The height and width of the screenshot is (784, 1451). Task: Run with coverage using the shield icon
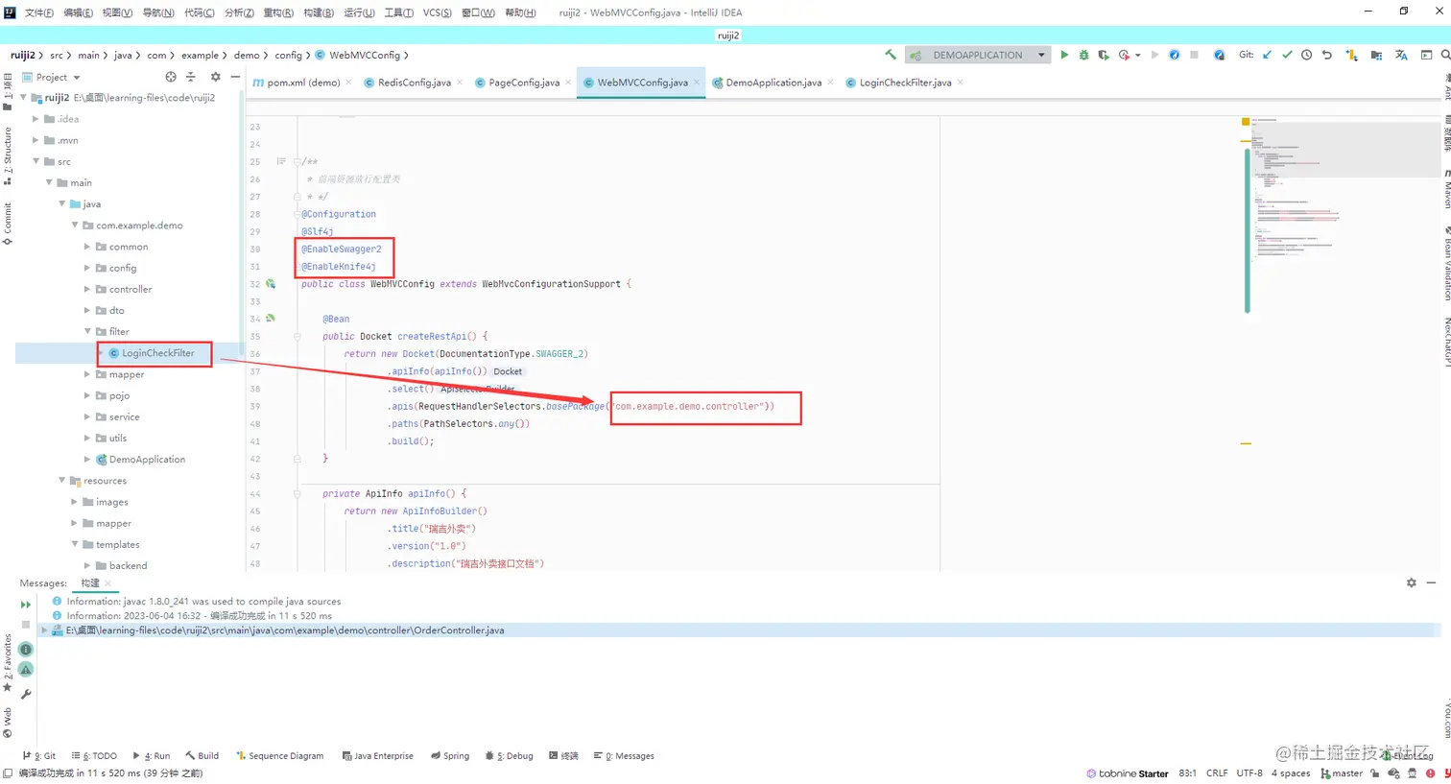[x=1104, y=55]
